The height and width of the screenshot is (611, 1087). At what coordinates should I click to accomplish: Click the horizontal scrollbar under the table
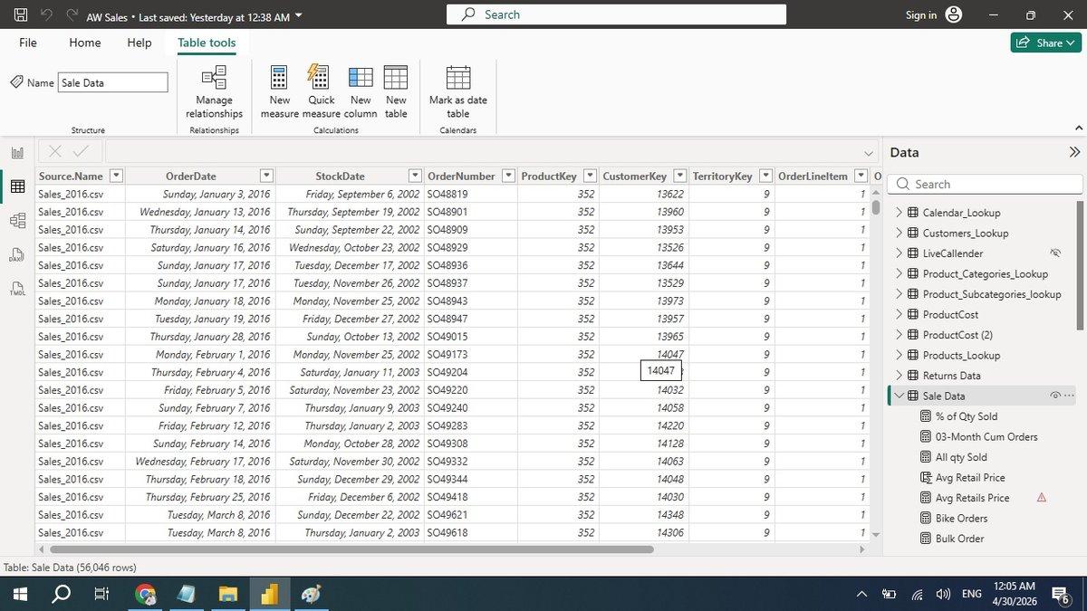tap(351, 549)
